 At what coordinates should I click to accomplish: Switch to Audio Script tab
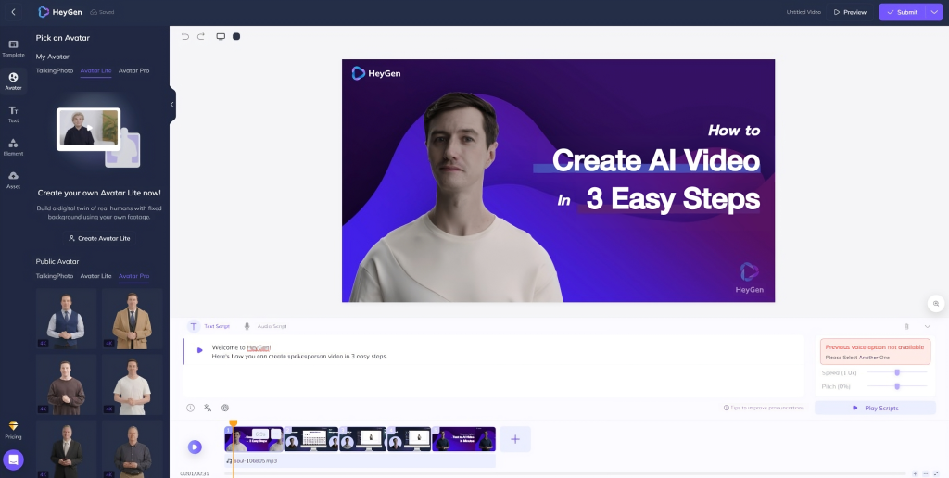click(265, 326)
